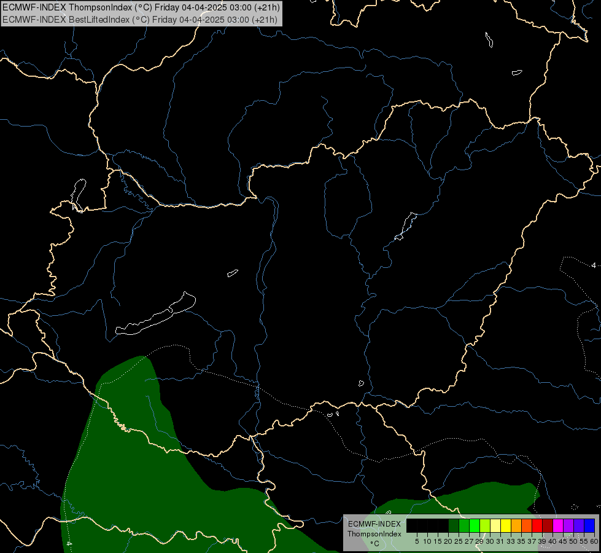Click the legend tick value '33'
This screenshot has height=553, width=601.
click(x=511, y=541)
